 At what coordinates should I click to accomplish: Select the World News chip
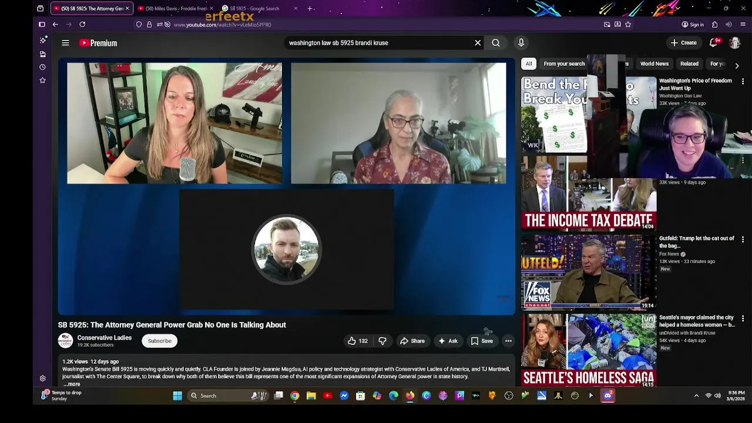[654, 63]
